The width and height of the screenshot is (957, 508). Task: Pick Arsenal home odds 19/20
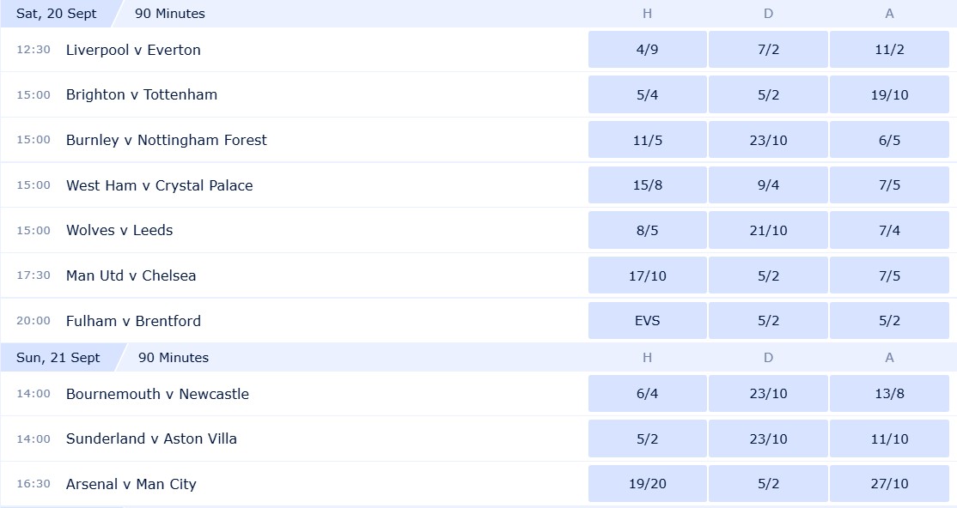[647, 484]
